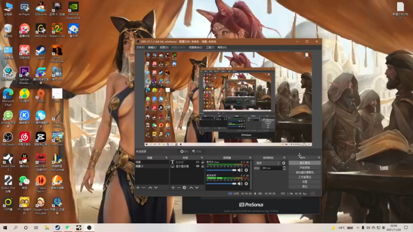Remove the selected source with the minus icon
Screen dimensions: 413x232
coord(179,188)
